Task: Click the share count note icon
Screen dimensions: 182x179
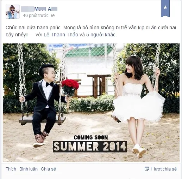Action: [x=147, y=169]
